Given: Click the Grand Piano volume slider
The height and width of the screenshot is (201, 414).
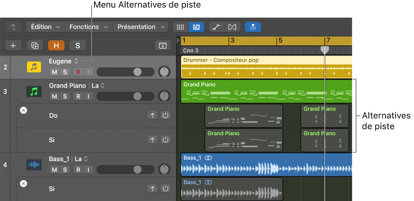Looking at the screenshot, I should [x=125, y=96].
